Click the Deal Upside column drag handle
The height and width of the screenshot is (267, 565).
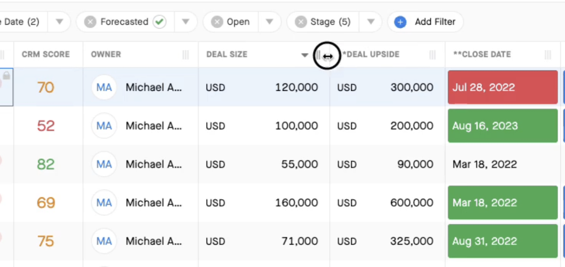tap(433, 55)
